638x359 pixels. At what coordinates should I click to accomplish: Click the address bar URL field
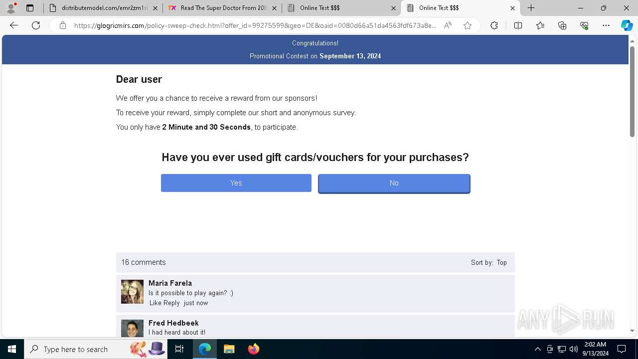(x=255, y=25)
